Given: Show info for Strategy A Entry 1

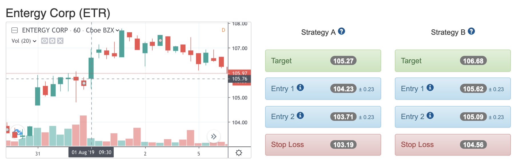Looking at the screenshot, I should click(x=300, y=87).
